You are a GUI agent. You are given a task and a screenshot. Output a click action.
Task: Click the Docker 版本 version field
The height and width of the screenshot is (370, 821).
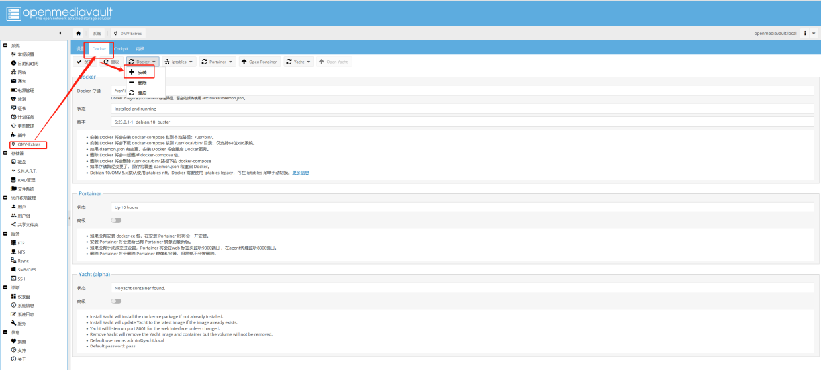462,122
